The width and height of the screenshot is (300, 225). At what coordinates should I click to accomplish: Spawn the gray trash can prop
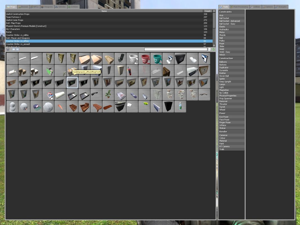pos(120,107)
